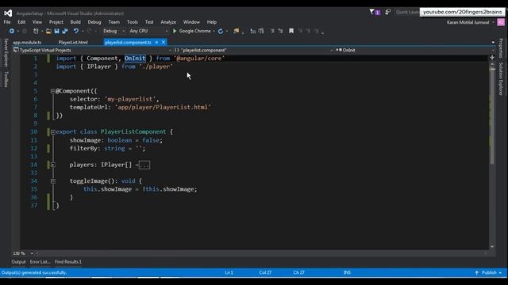The width and height of the screenshot is (508, 285).
Task: Open the OnInit member dropdown
Action: pyautogui.click(x=415, y=50)
